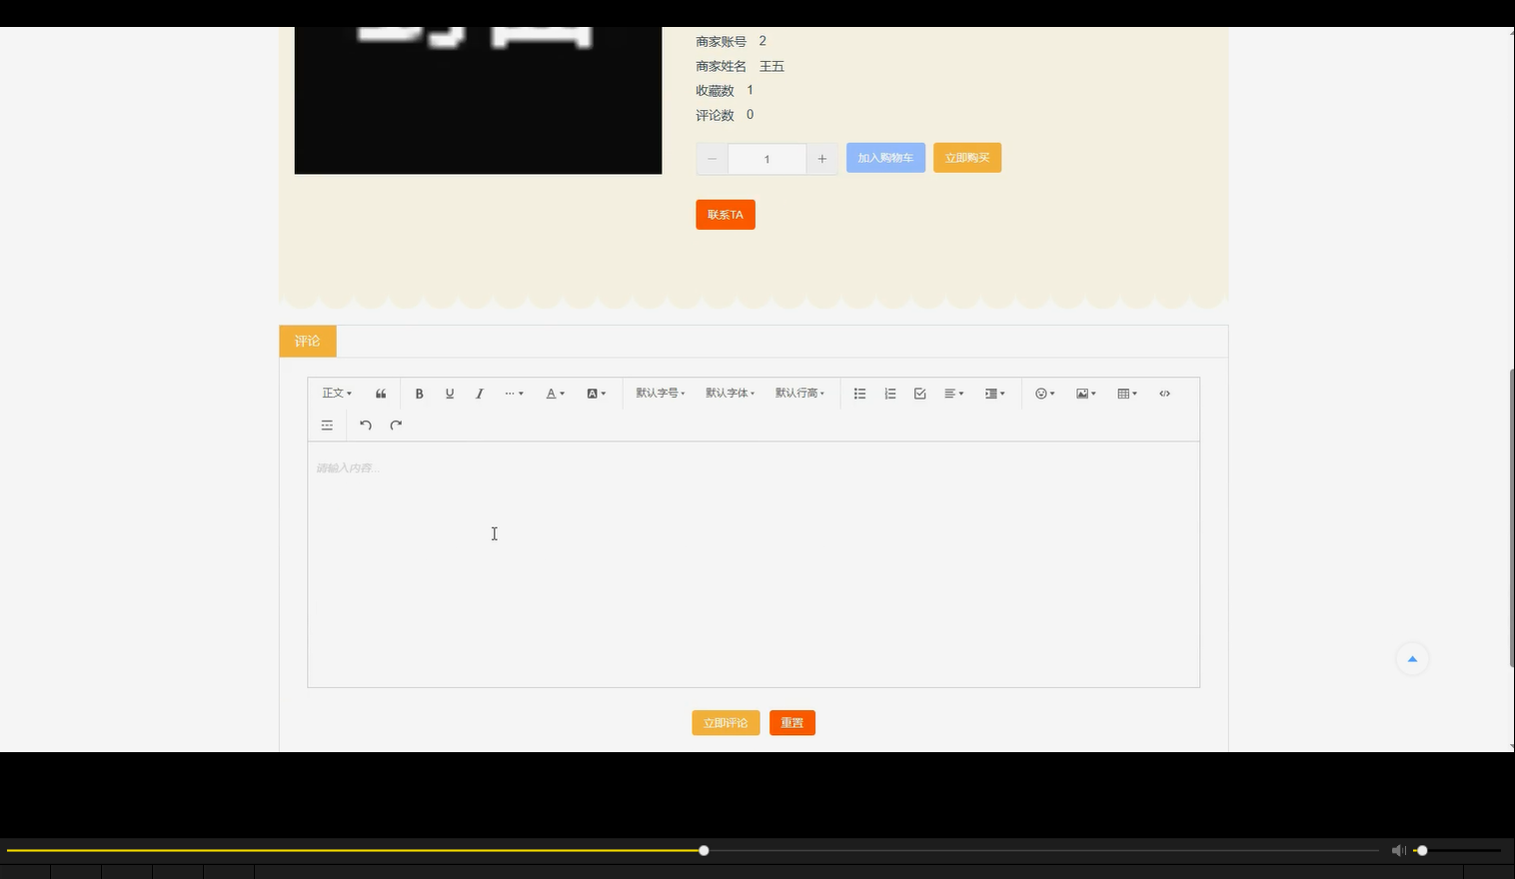
Task: Contact seller via 联系TA button
Action: [x=726, y=215]
